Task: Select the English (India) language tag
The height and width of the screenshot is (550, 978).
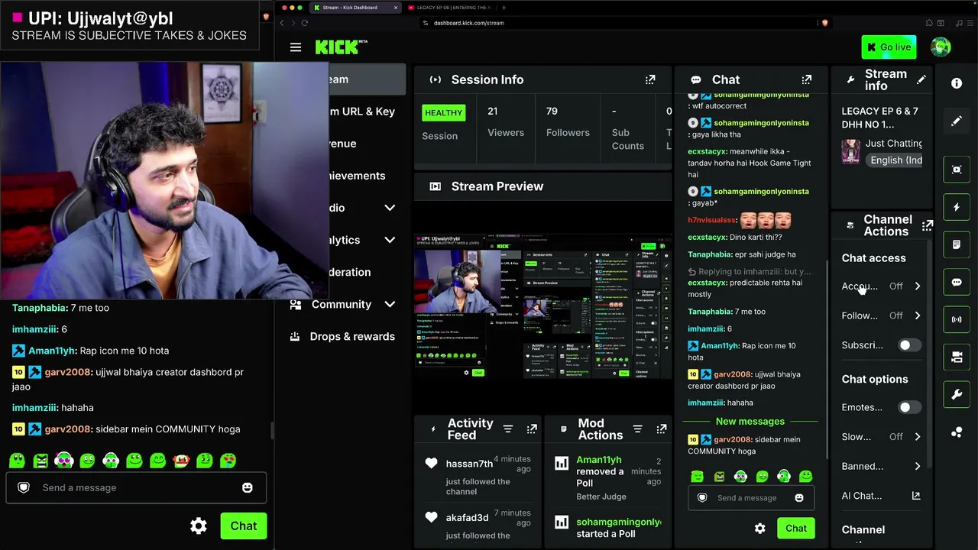Action: click(x=896, y=160)
